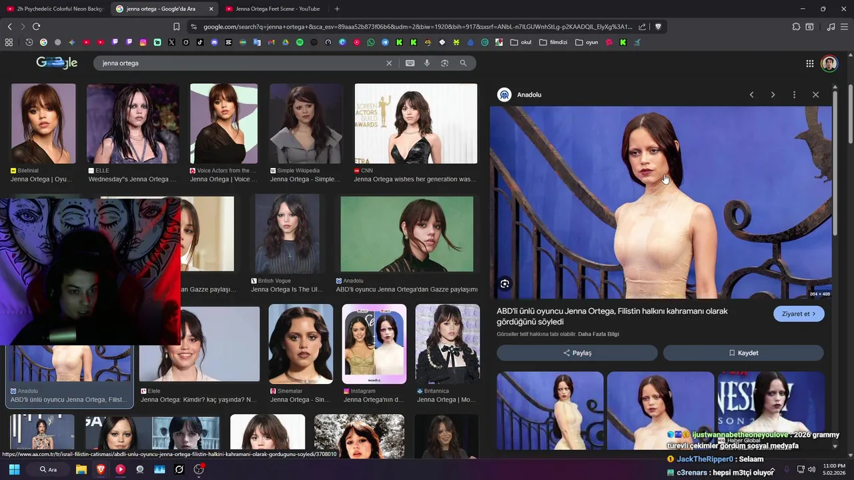The image size is (854, 480).
Task: Open the browser extensions puzzle icon
Action: 796,27
